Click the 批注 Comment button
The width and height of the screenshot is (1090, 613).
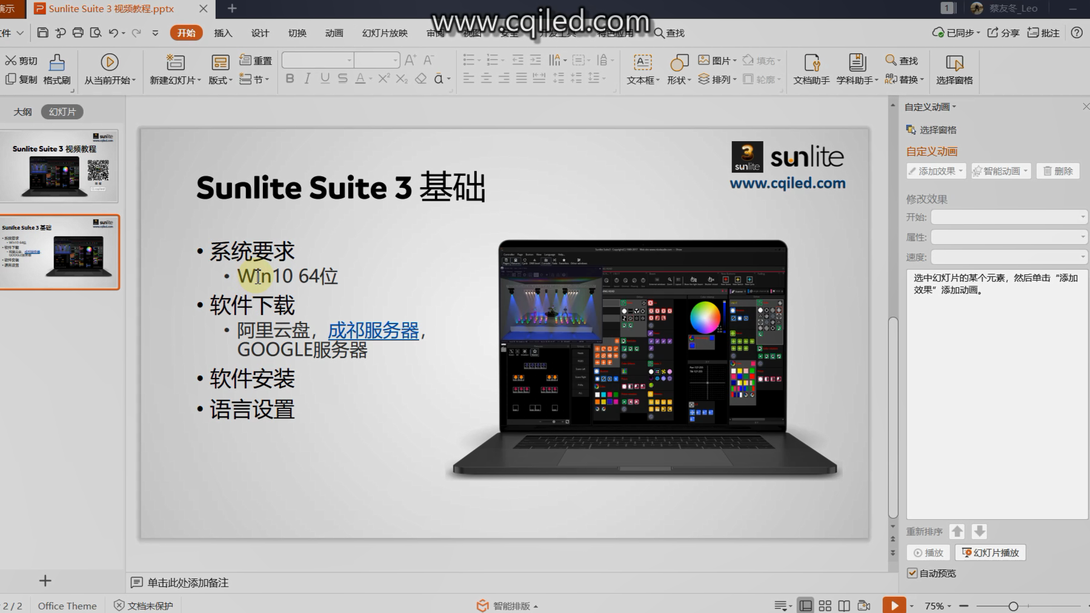tap(1043, 33)
